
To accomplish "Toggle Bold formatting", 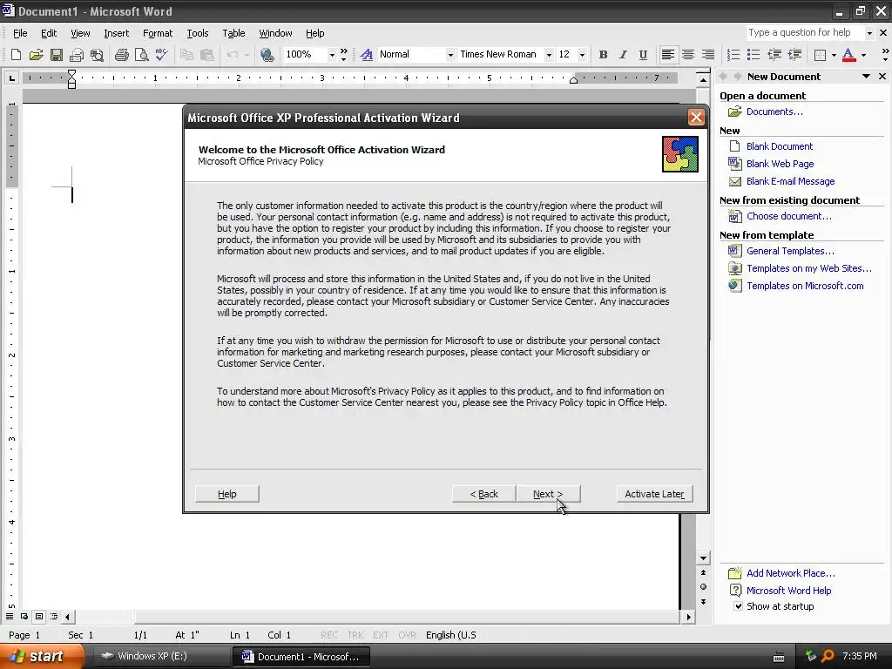I will [603, 55].
